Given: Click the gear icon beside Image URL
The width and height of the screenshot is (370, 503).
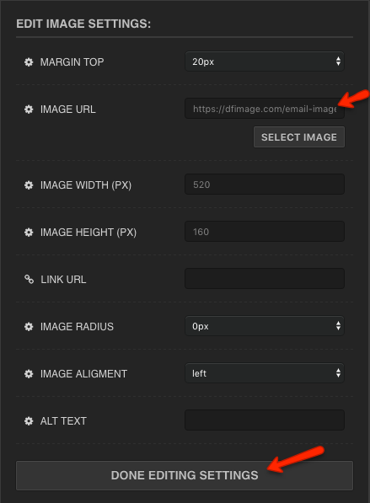Looking at the screenshot, I should [29, 110].
